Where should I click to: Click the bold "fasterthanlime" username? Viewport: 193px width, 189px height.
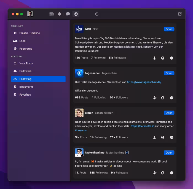(95, 152)
